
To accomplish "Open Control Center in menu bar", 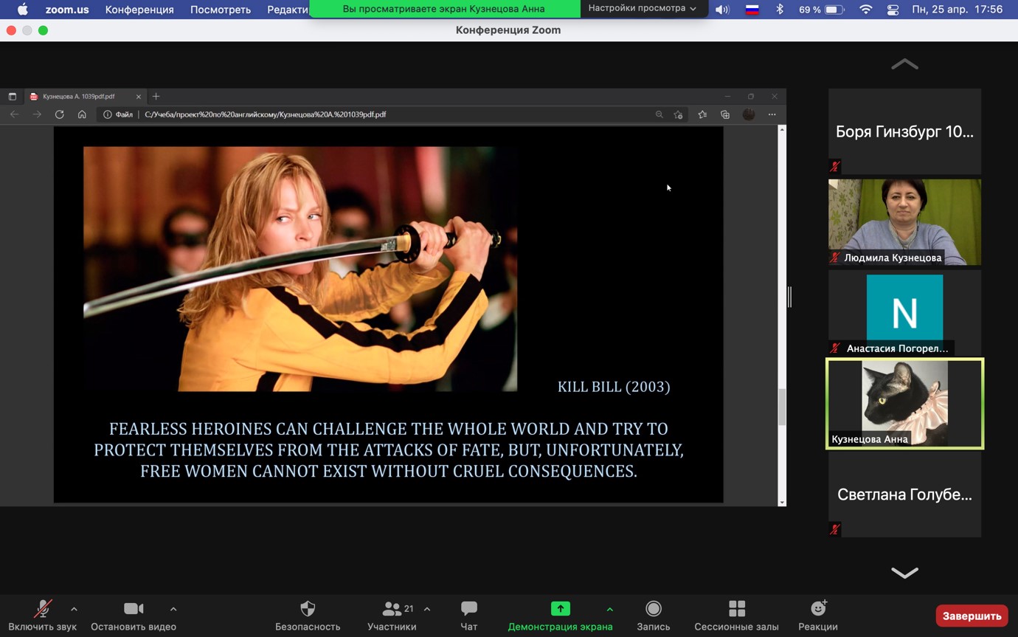I will 893,9.
